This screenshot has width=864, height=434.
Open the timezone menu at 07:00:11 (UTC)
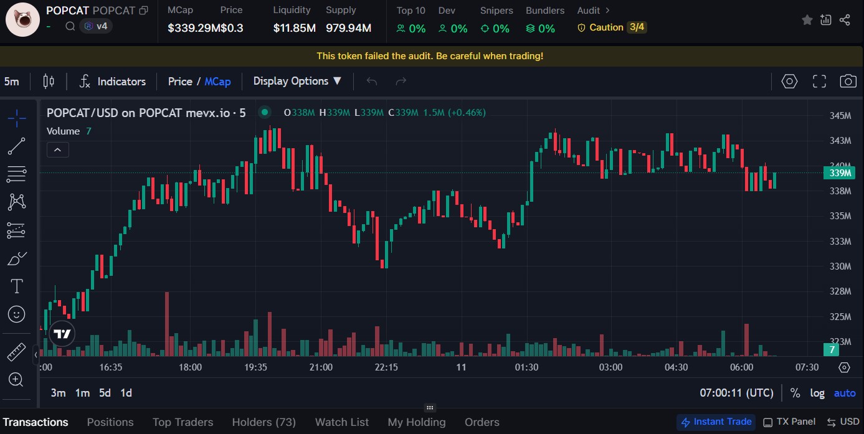click(736, 393)
